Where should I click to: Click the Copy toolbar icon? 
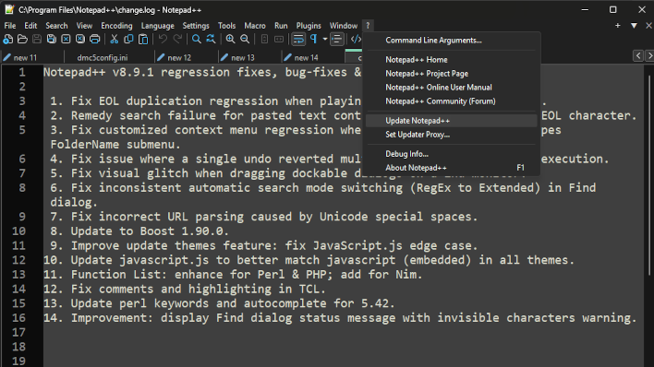point(128,39)
